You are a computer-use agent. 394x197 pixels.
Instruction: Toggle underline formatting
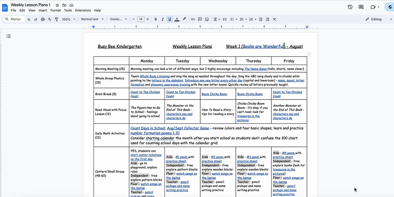click(169, 19)
